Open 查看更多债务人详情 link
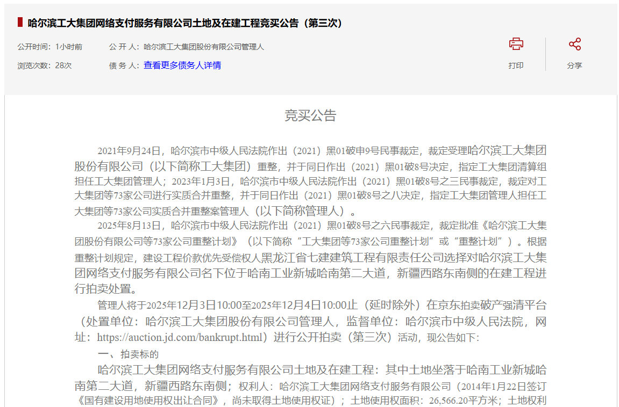The image size is (619, 407). coord(182,66)
